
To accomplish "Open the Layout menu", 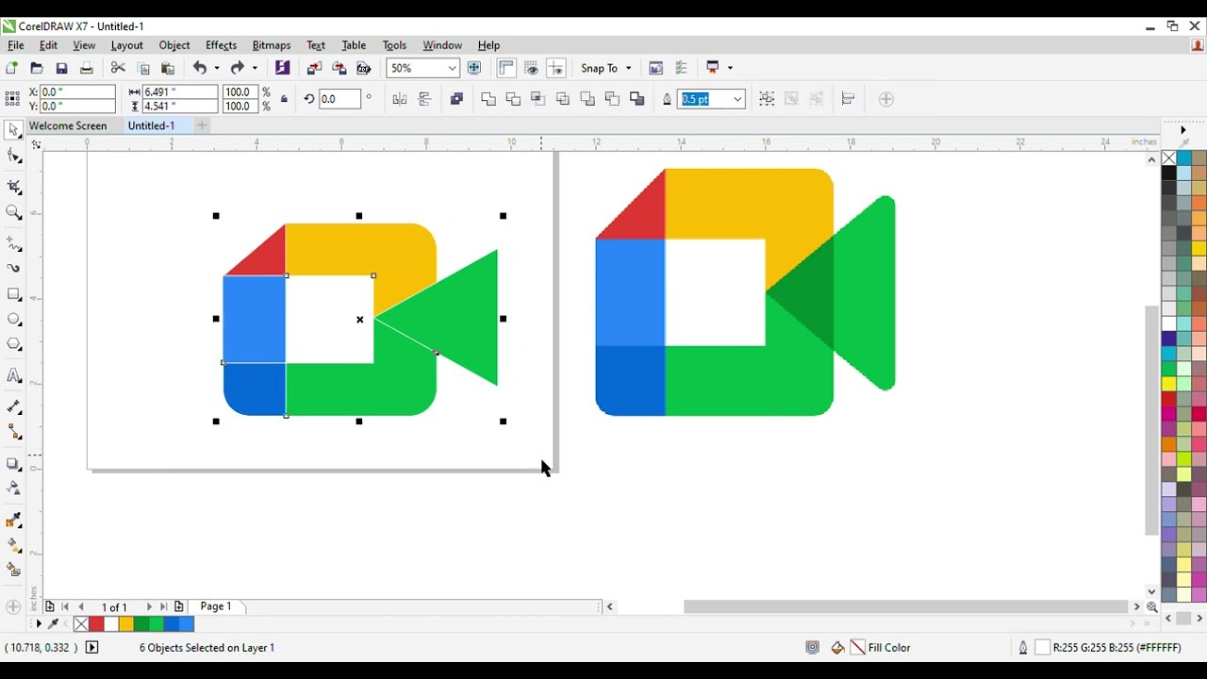I will [x=127, y=45].
